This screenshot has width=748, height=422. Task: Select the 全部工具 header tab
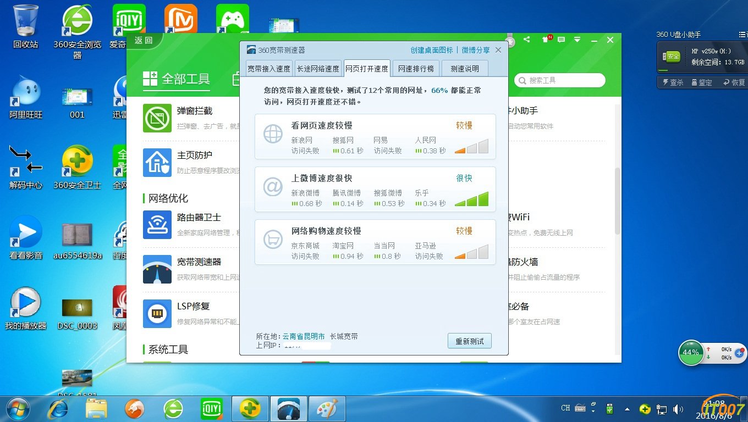[177, 79]
